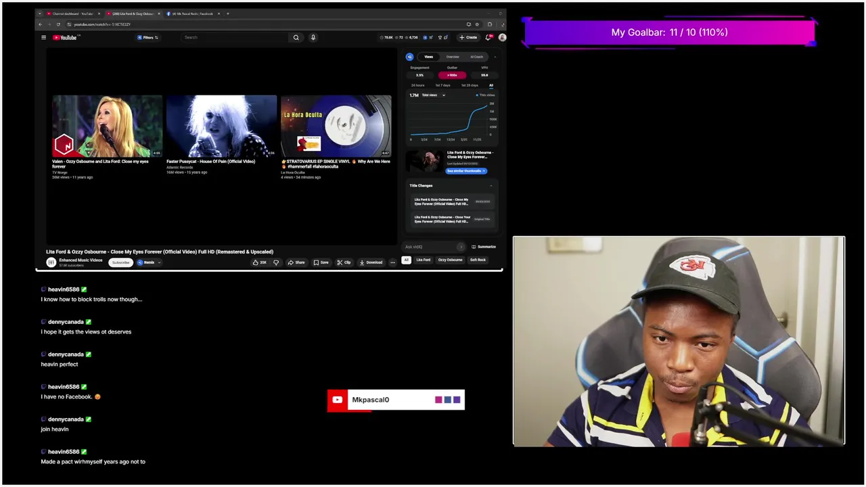Click the vidIQ logo in stats panel

pyautogui.click(x=409, y=57)
